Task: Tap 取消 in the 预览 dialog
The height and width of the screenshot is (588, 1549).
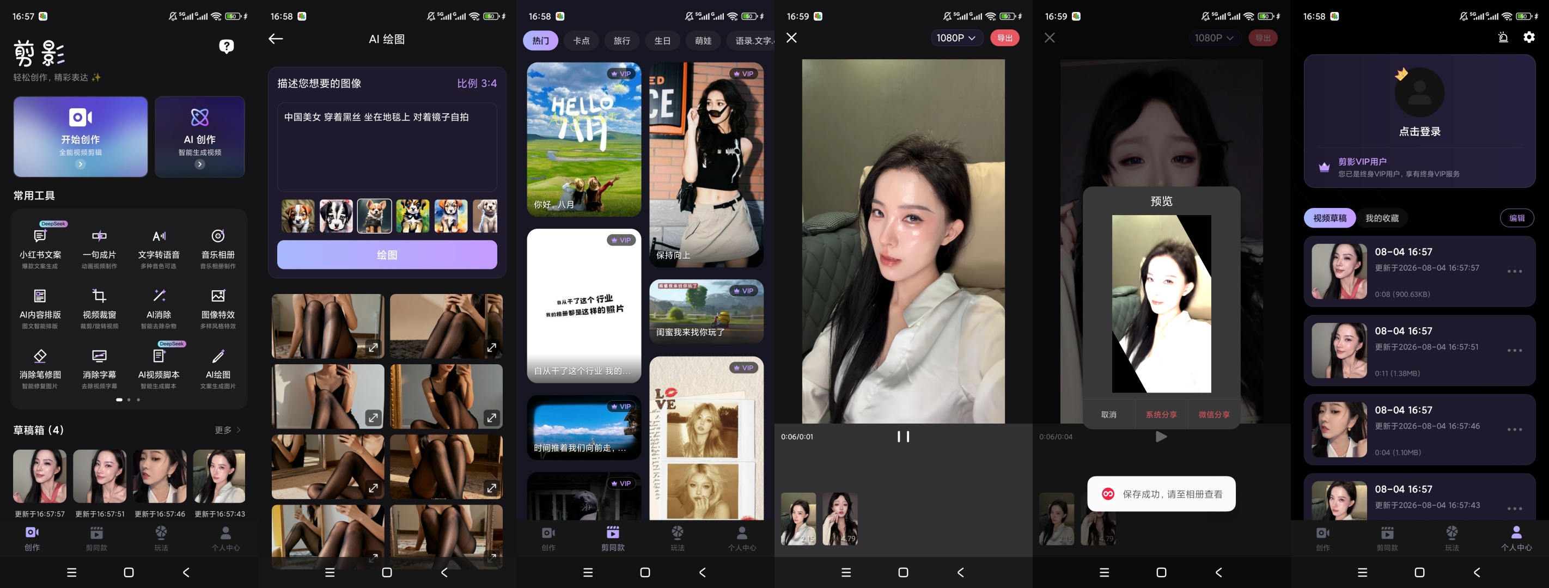Action: 1108,414
